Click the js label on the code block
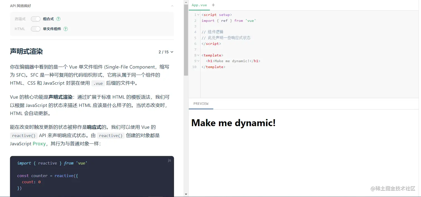 click(169, 160)
